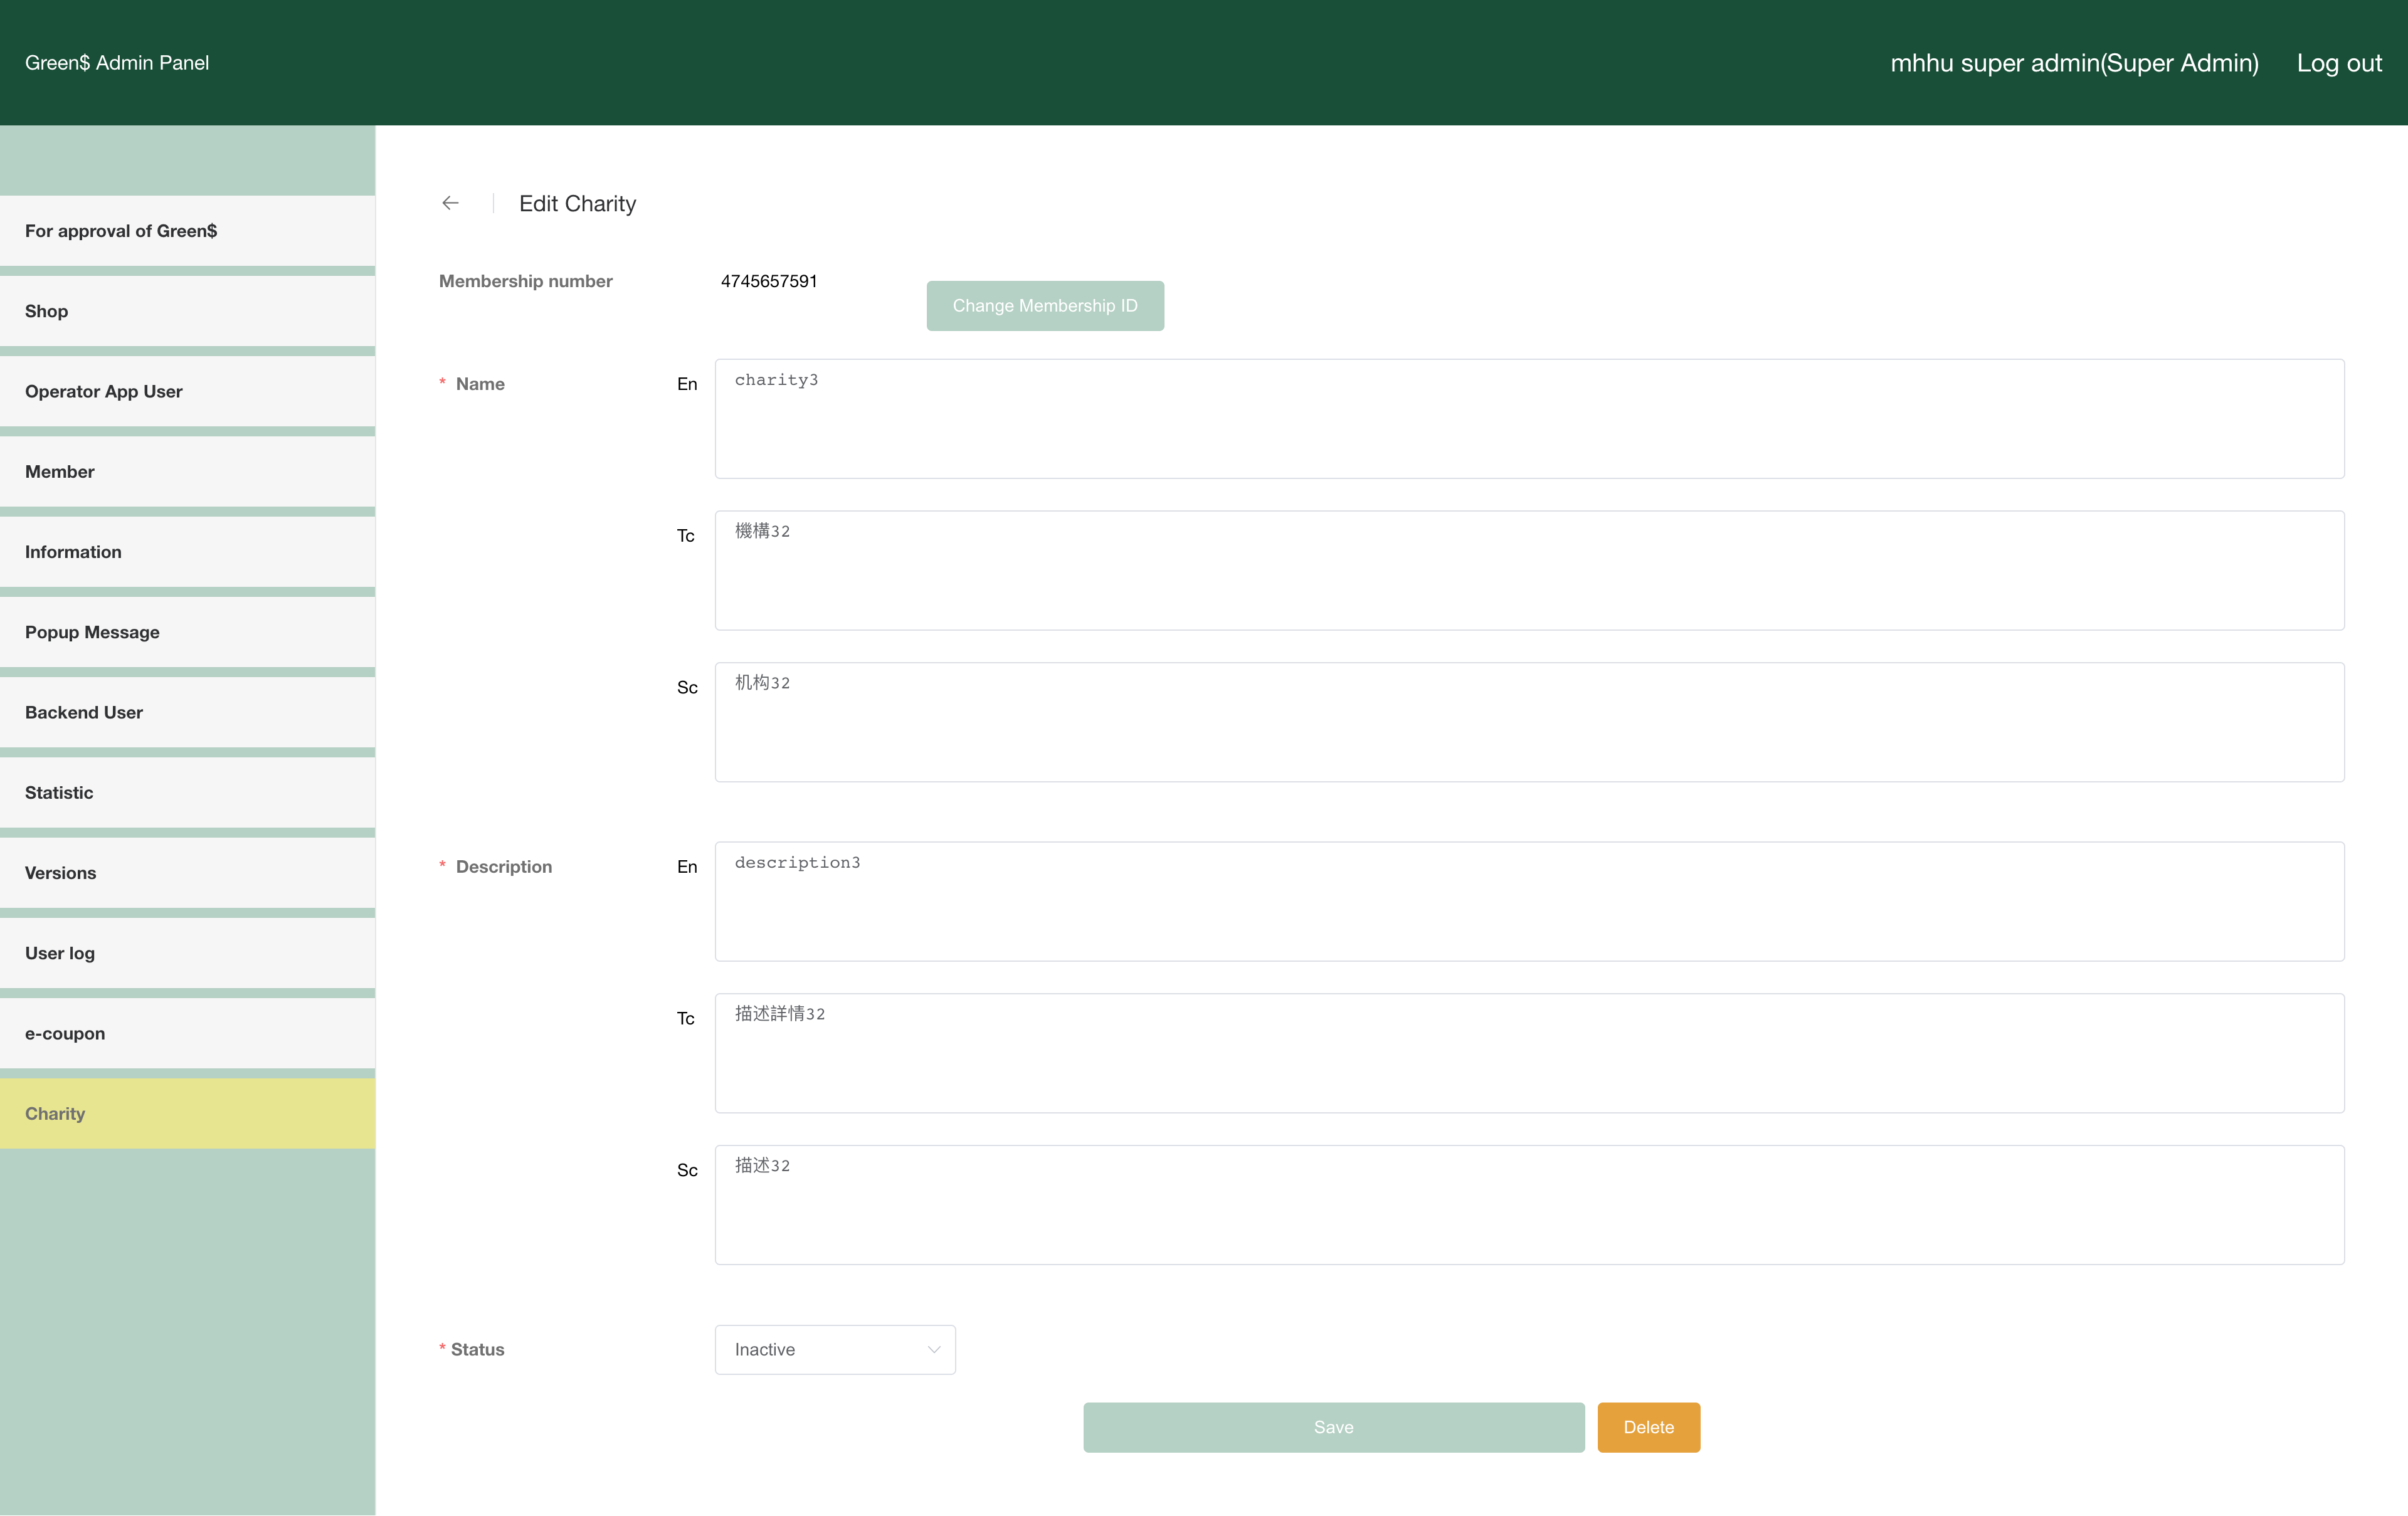
Task: Open the e-coupon sidebar menu
Action: (187, 1033)
